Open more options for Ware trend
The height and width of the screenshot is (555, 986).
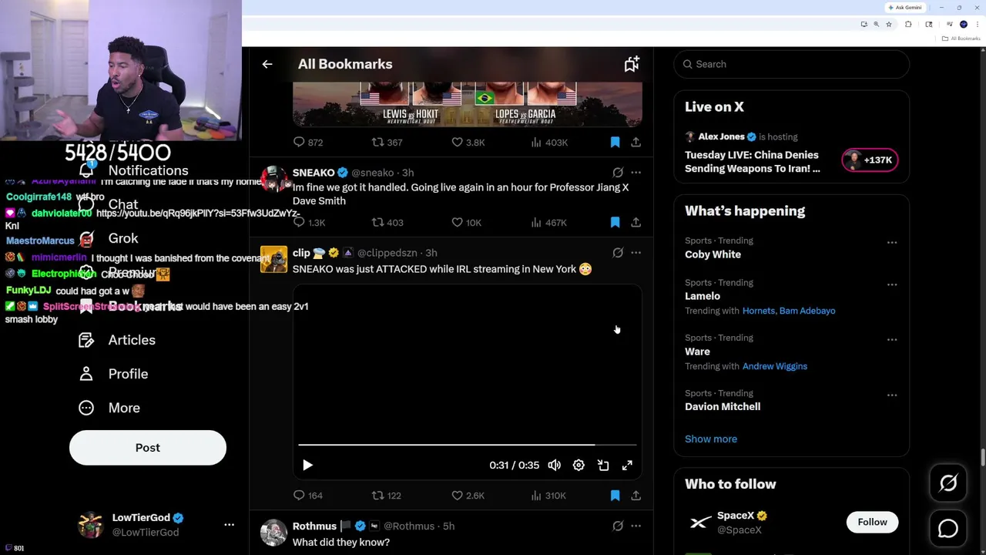coord(892,339)
